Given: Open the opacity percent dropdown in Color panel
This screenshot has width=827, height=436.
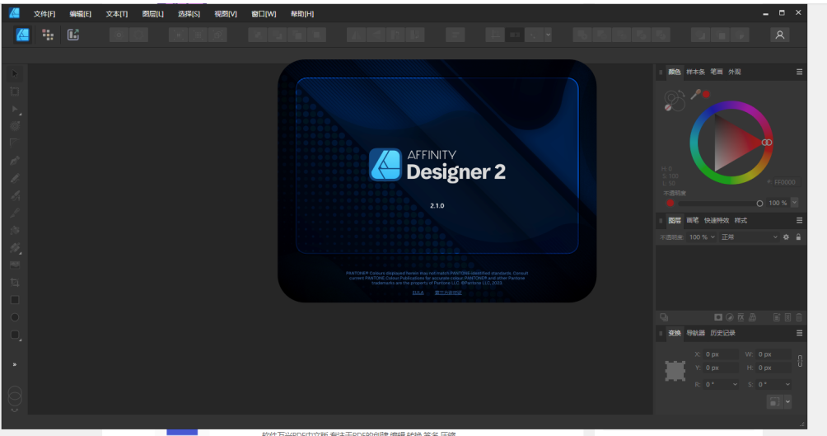Looking at the screenshot, I should (x=794, y=203).
